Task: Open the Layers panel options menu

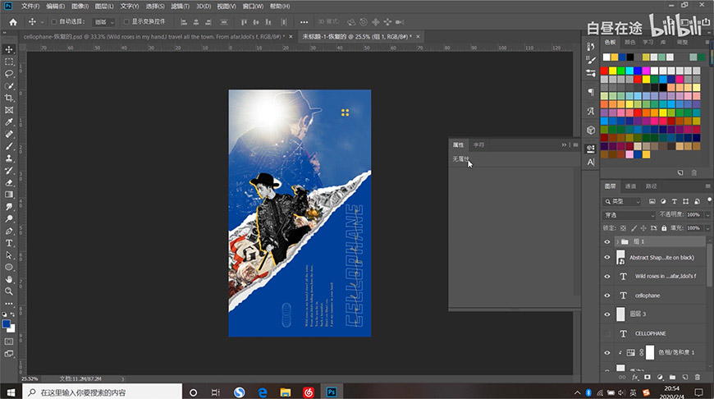Action: pyautogui.click(x=707, y=186)
